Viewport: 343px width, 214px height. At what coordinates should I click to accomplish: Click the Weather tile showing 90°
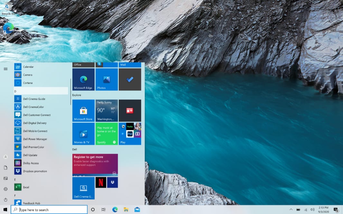(x=107, y=111)
